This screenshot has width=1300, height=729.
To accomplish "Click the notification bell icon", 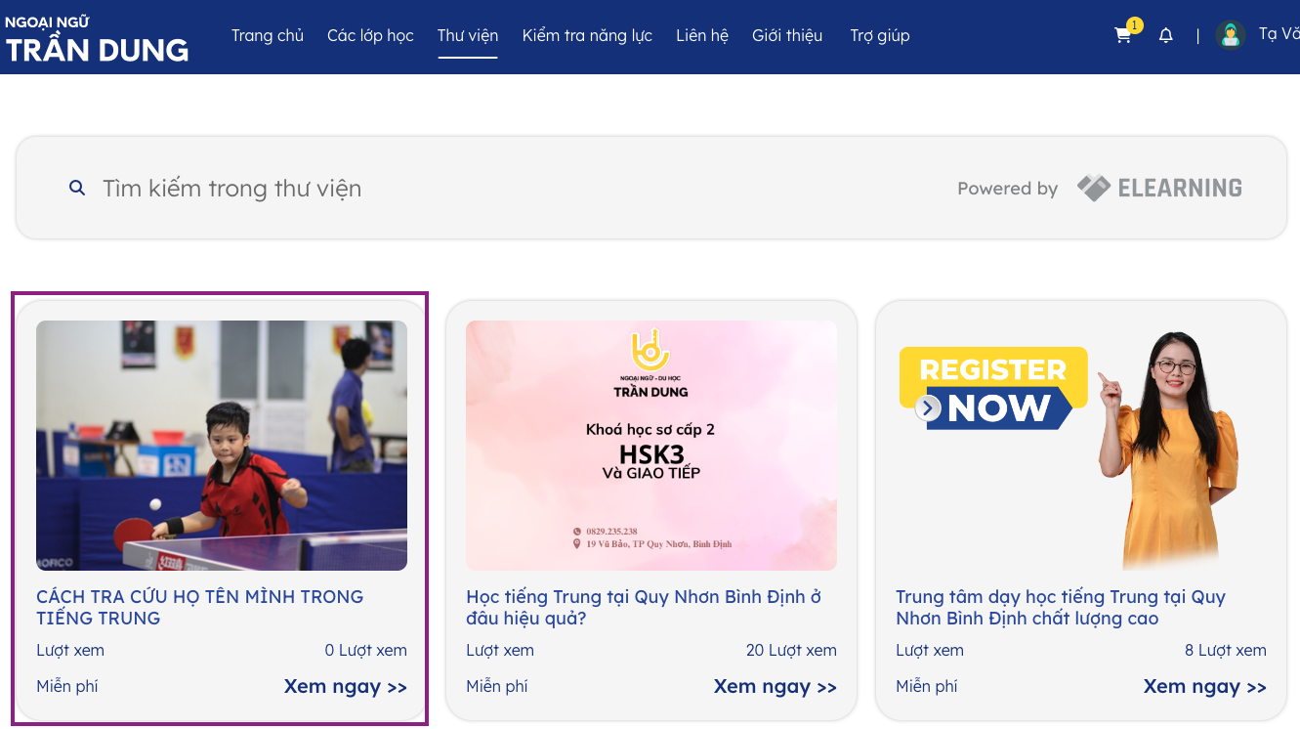I will (1165, 36).
